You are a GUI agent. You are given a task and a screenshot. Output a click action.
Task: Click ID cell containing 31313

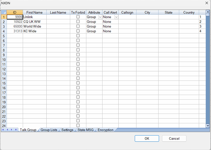(x=15, y=31)
